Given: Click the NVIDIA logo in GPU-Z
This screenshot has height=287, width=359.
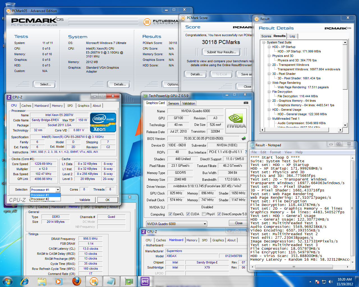Looking at the screenshot, I should (x=236, y=121).
